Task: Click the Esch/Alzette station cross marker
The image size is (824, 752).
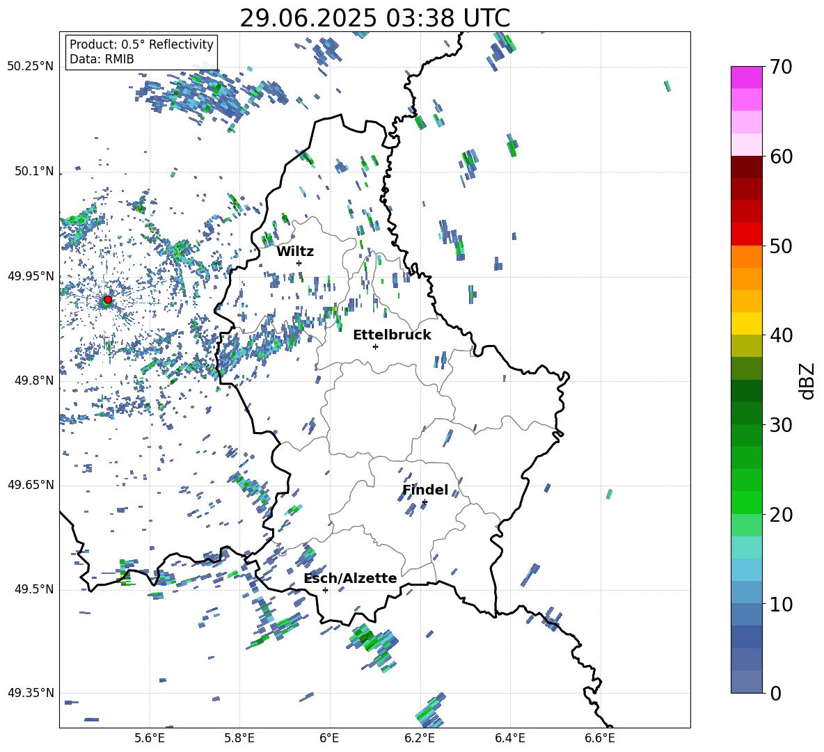Action: (x=325, y=590)
